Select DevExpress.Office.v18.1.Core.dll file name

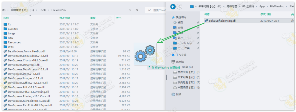point(28,83)
